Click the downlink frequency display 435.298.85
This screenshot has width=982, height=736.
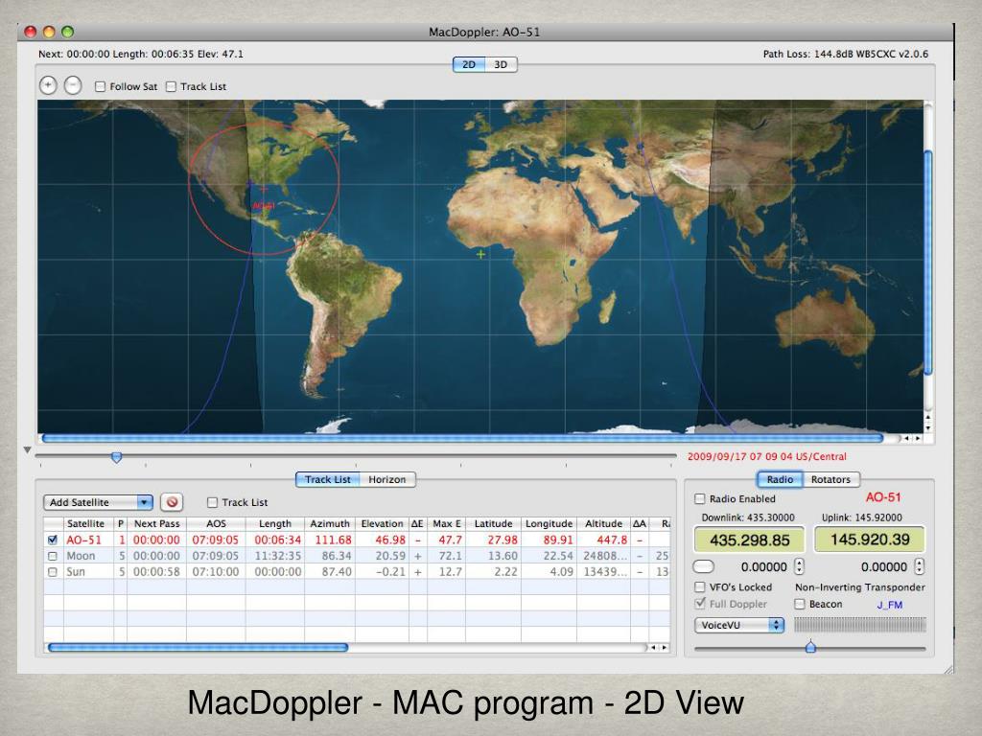tap(749, 540)
